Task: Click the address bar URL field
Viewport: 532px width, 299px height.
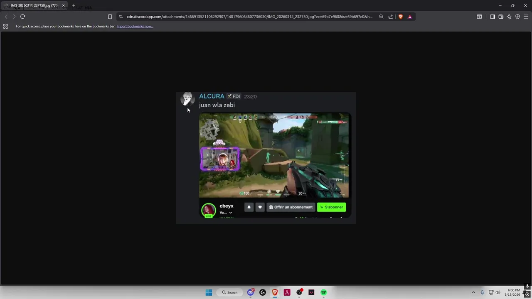Action: (249, 17)
